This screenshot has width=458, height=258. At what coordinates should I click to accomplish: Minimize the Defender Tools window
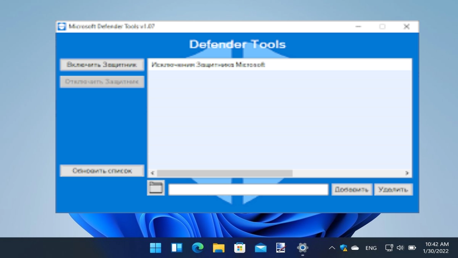coord(358,27)
